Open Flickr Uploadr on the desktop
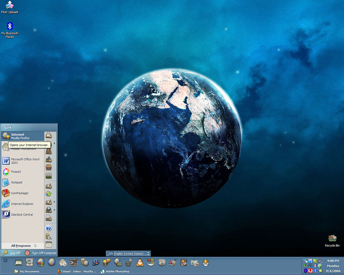This screenshot has height=275, width=344. tap(10, 5)
